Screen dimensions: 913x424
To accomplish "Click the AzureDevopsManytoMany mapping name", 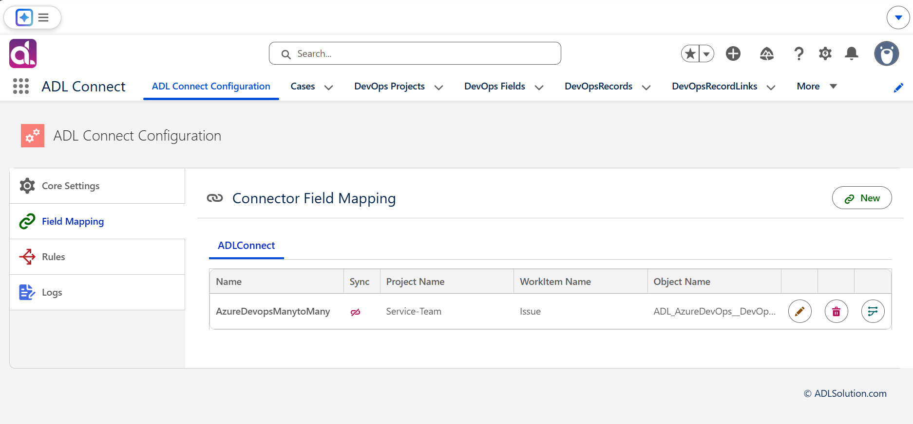I will tap(273, 311).
